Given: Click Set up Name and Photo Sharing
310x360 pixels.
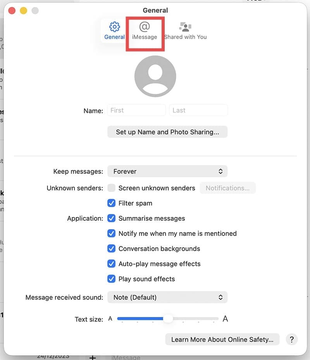Looking at the screenshot, I should coord(167,132).
